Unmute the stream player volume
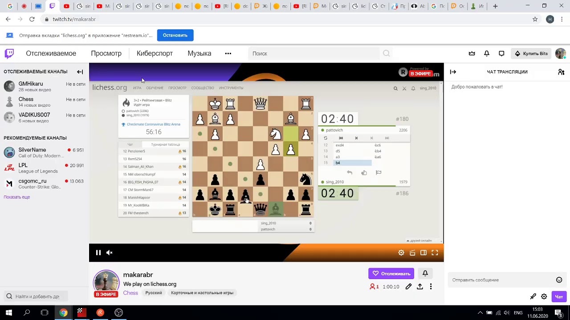The image size is (570, 320). point(110,252)
